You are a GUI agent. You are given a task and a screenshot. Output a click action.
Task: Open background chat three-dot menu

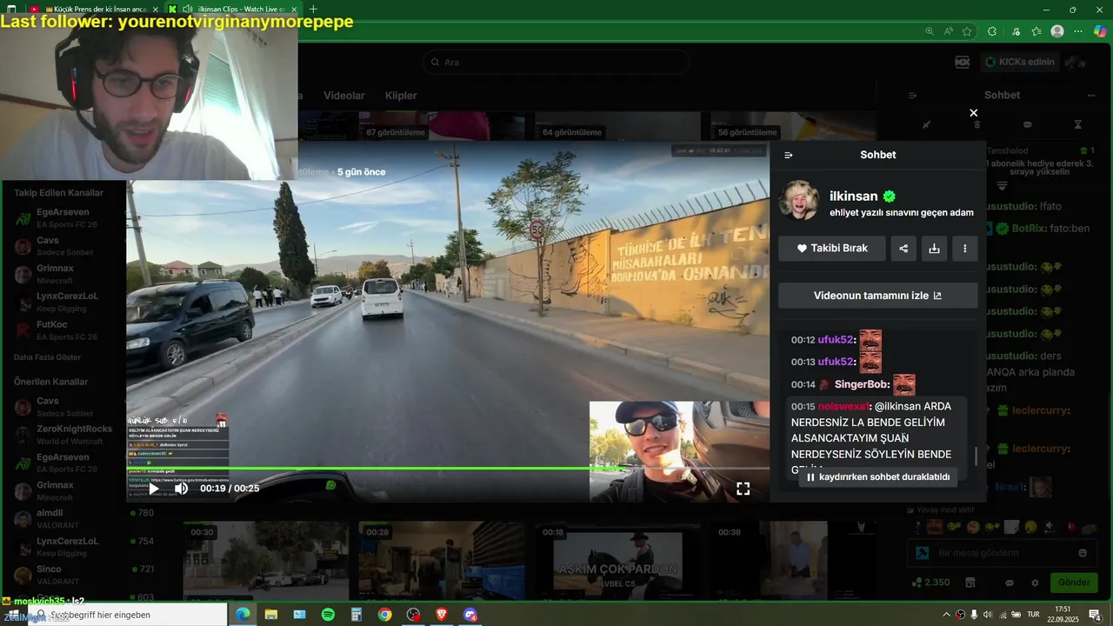click(x=1091, y=96)
